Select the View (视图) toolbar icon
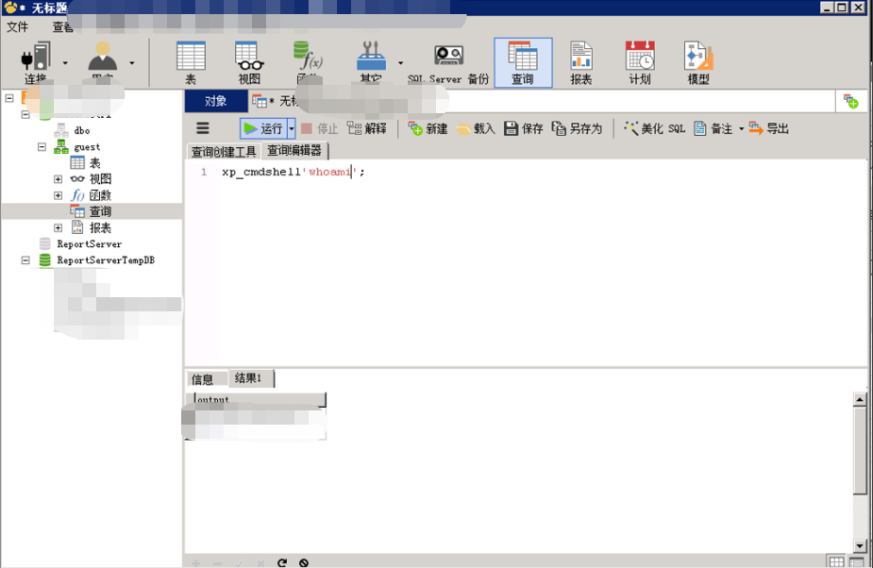 249,63
